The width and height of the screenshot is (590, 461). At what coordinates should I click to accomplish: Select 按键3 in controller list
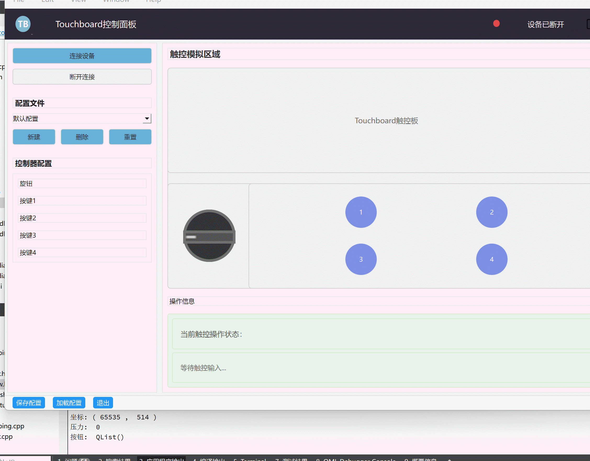pos(82,235)
